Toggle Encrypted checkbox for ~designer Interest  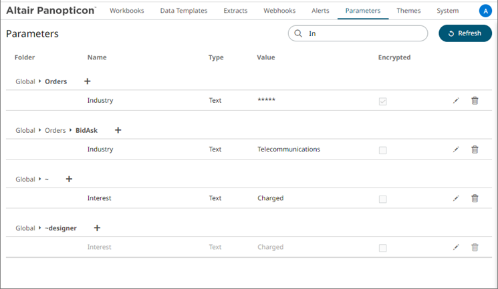(x=382, y=248)
